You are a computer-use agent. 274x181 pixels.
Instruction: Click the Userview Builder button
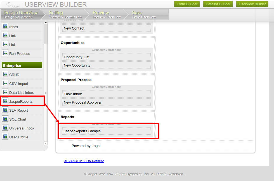(x=252, y=4)
